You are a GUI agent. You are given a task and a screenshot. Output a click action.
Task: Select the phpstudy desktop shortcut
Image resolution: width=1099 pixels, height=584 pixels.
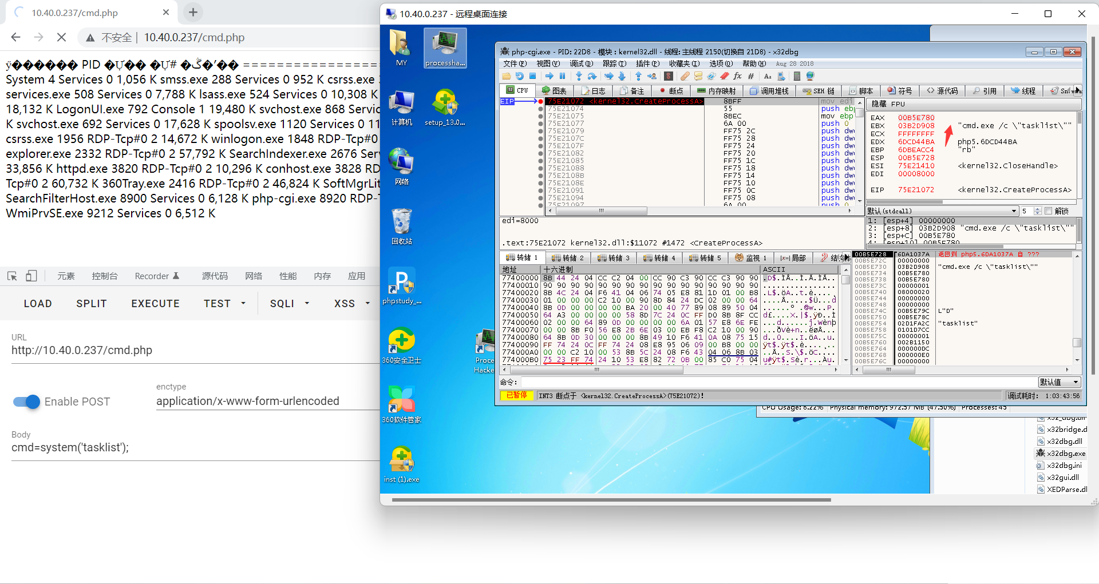(402, 286)
